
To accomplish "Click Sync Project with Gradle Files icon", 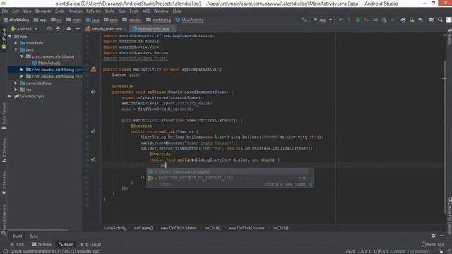I will [403, 20].
